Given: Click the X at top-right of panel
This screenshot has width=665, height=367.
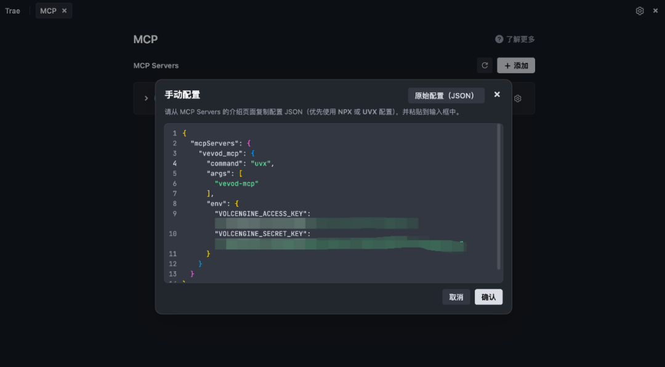Looking at the screenshot, I should pyautogui.click(x=656, y=11).
